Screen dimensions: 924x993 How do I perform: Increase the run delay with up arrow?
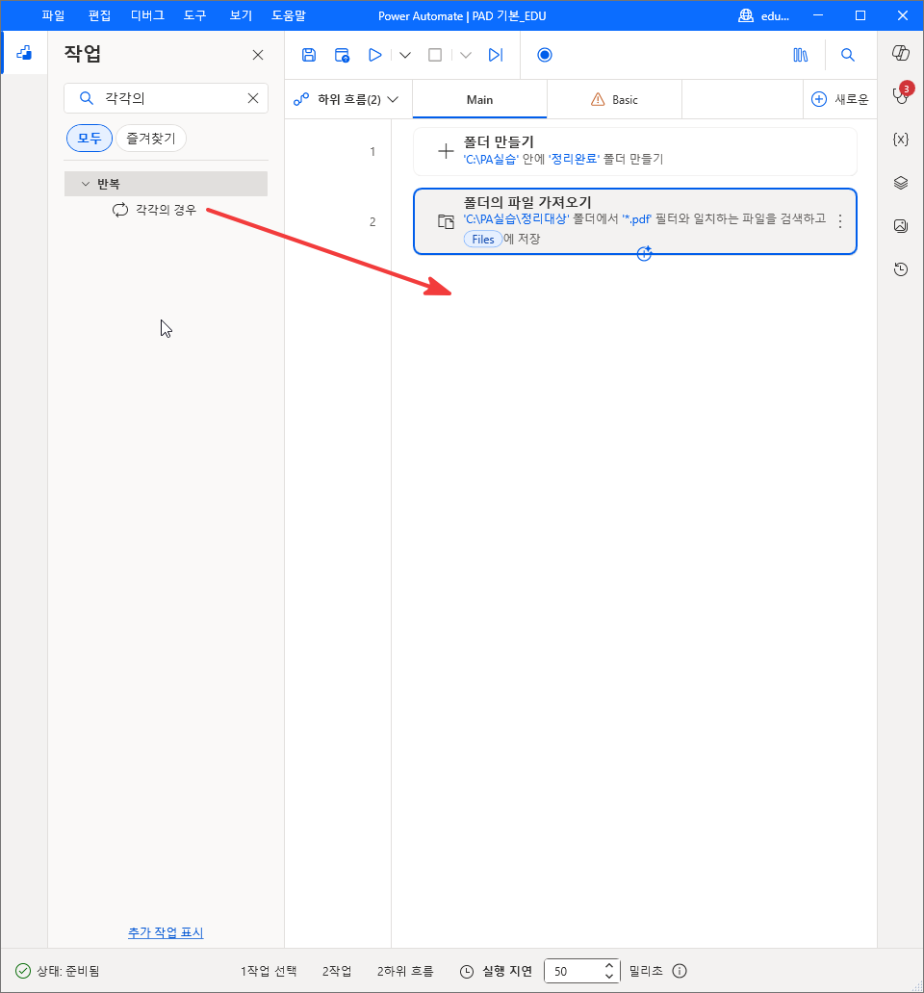click(x=608, y=965)
